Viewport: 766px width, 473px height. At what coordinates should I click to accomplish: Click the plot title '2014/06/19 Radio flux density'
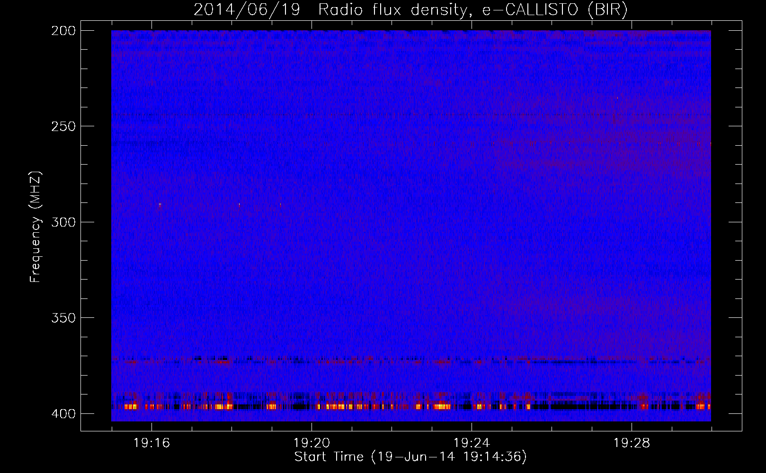(x=410, y=10)
